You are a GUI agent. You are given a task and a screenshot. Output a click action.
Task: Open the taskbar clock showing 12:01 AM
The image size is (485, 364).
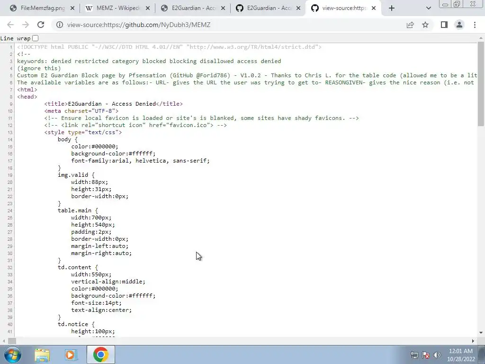(461, 355)
